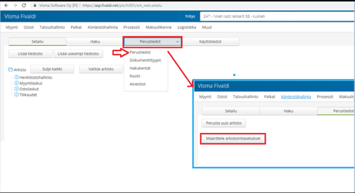Image resolution: width=355 pixels, height=193 pixels.
Task: Open Kiinteistöhallinta menu in main window
Action: 102,28
